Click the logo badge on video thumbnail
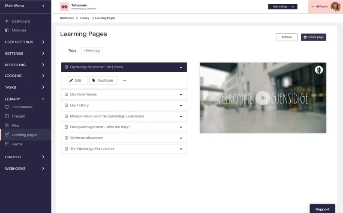 point(319,70)
